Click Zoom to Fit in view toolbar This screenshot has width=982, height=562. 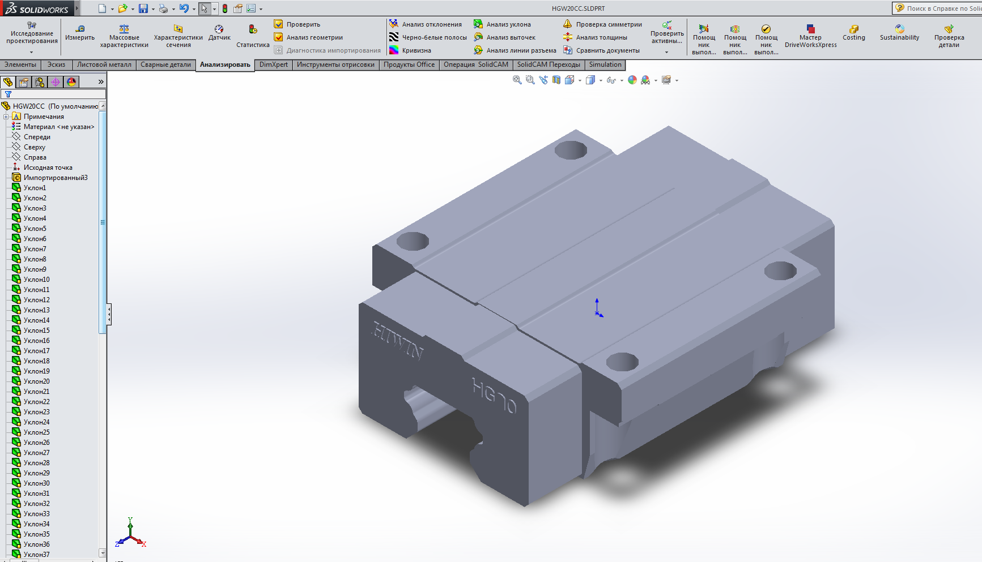517,80
